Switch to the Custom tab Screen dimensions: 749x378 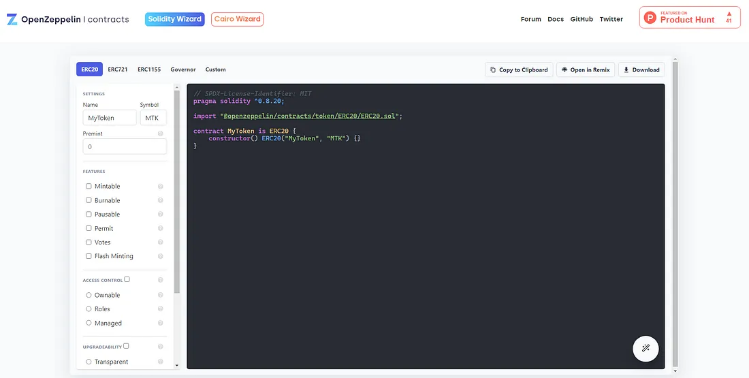point(215,69)
